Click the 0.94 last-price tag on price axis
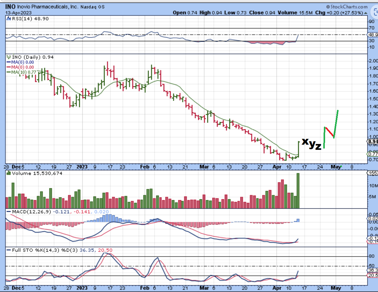378x292 pixels. coord(372,142)
